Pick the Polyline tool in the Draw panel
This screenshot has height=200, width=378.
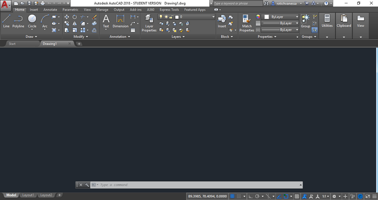pyautogui.click(x=18, y=21)
